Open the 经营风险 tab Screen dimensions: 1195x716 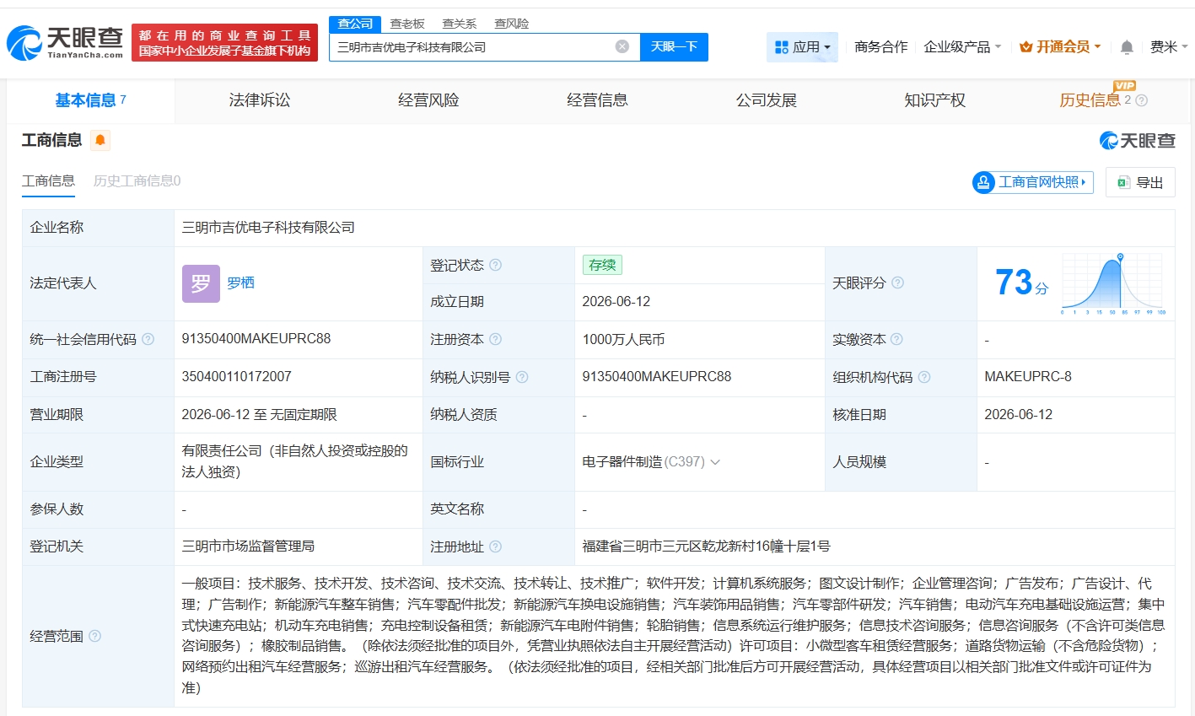(428, 100)
